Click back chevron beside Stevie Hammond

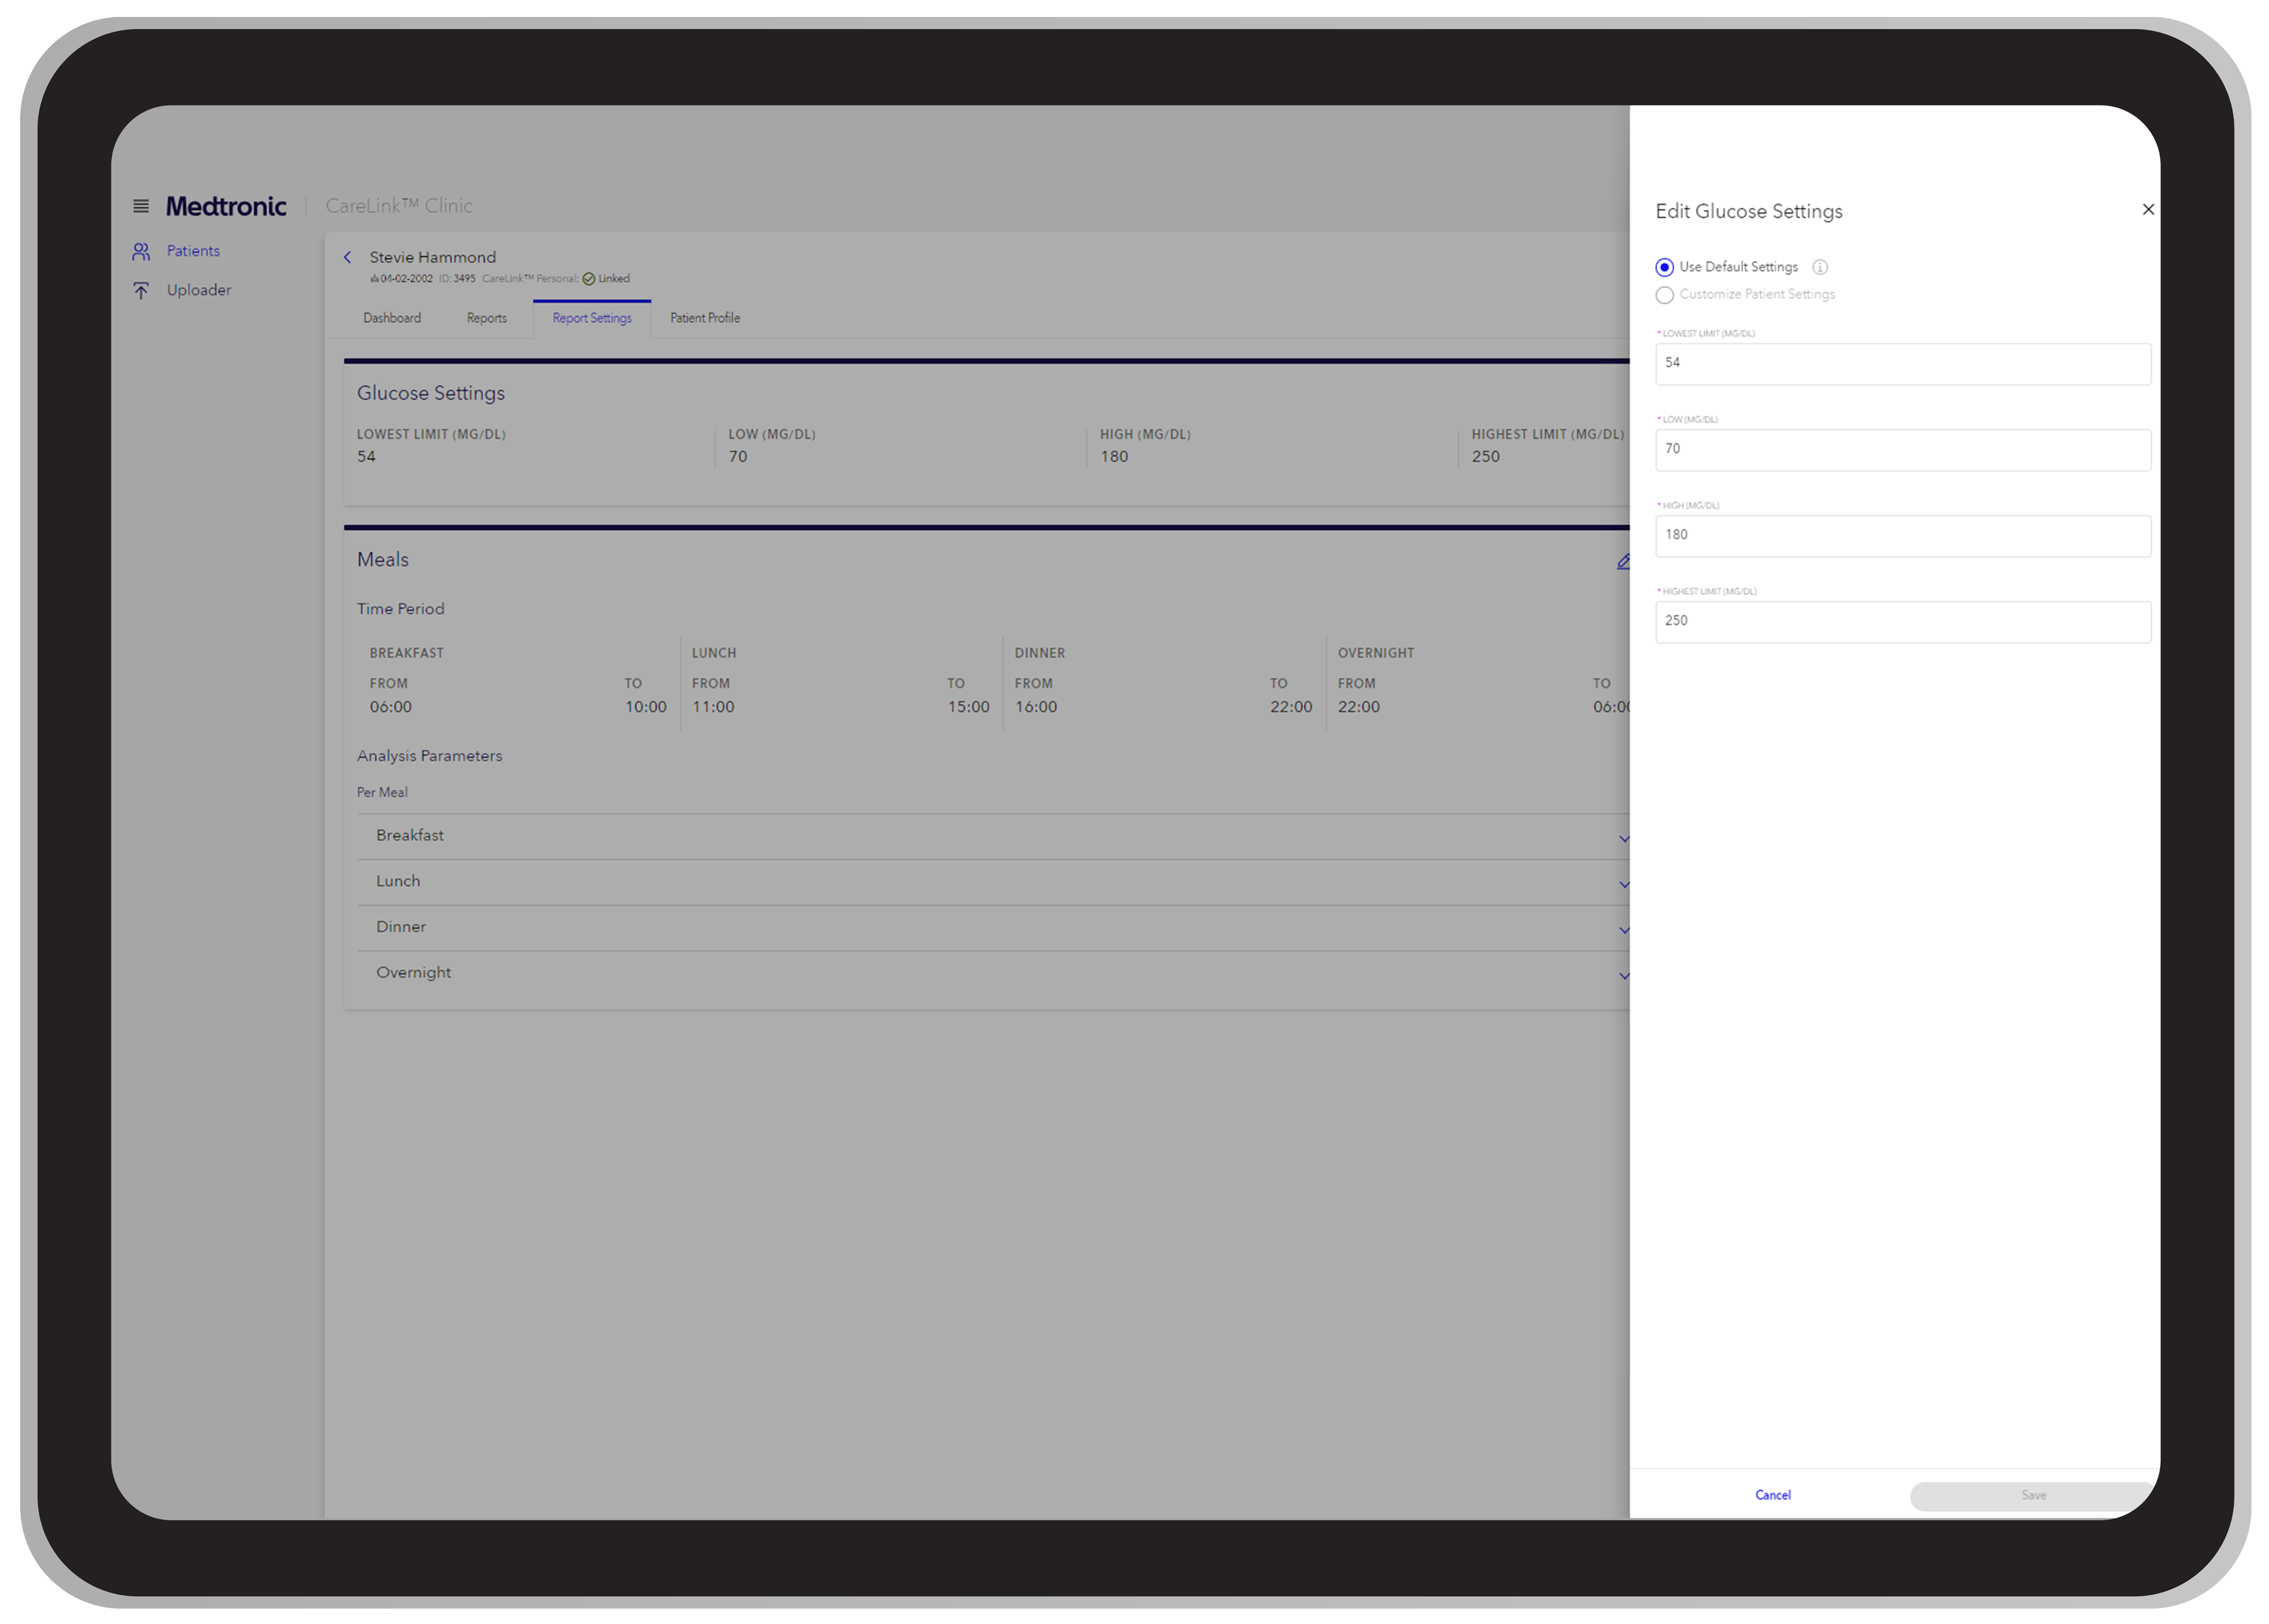pyautogui.click(x=348, y=257)
